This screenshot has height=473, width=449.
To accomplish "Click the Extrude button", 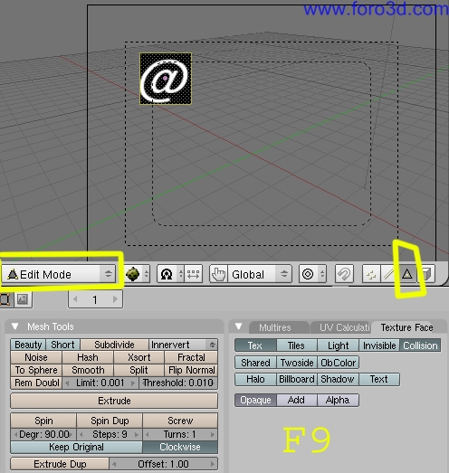I will [114, 401].
